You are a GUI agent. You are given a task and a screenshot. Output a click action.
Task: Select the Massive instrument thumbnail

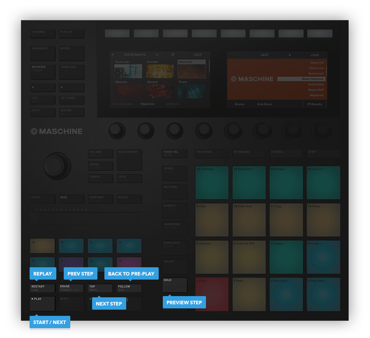pyautogui.click(x=128, y=91)
